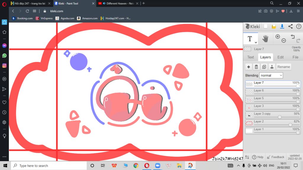
Task: Add a new layer with plus button
Action: (x=249, y=67)
